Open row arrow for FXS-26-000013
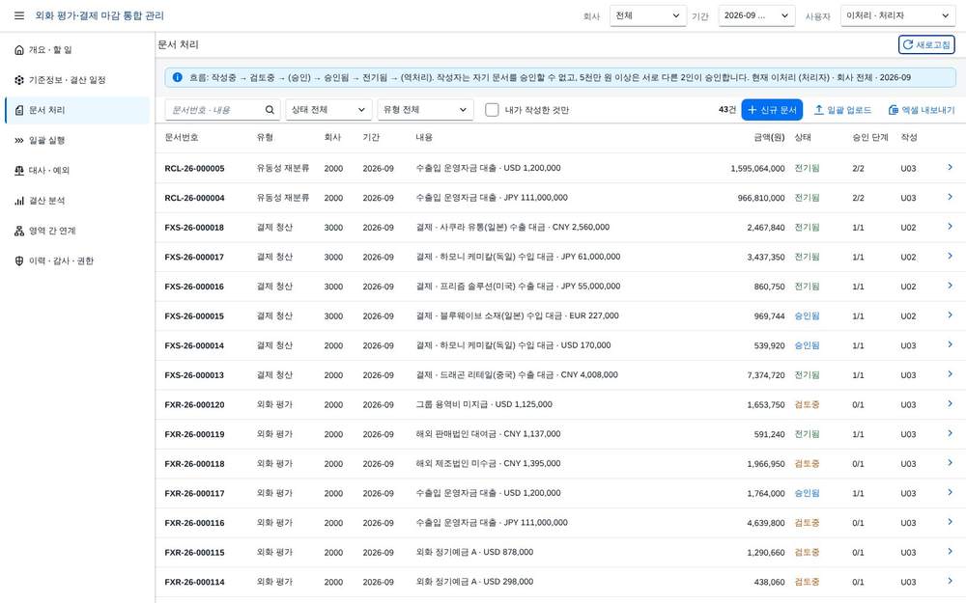Viewport: 966px width, 603px height. coord(950,374)
